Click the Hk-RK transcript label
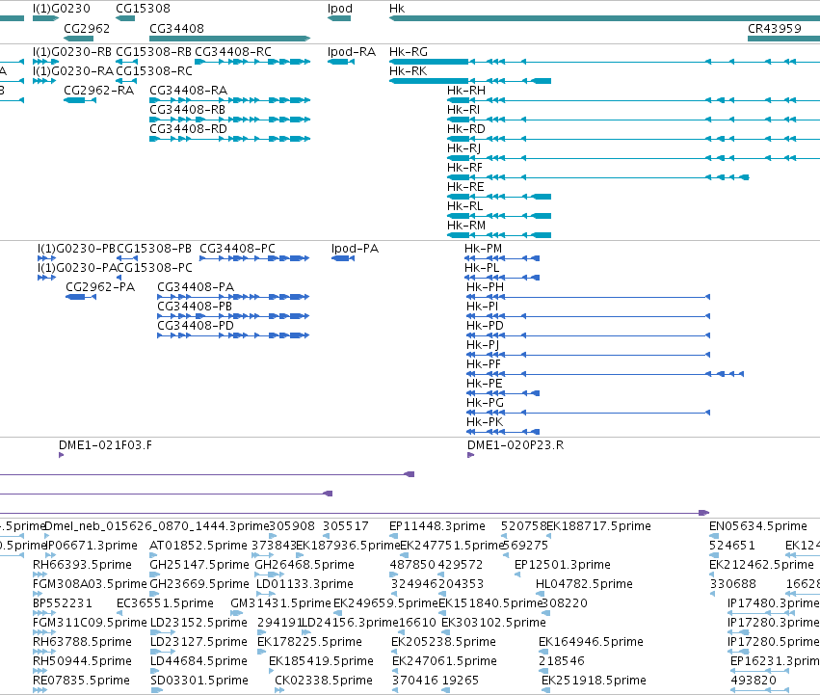The width and height of the screenshot is (820, 695). click(x=408, y=71)
